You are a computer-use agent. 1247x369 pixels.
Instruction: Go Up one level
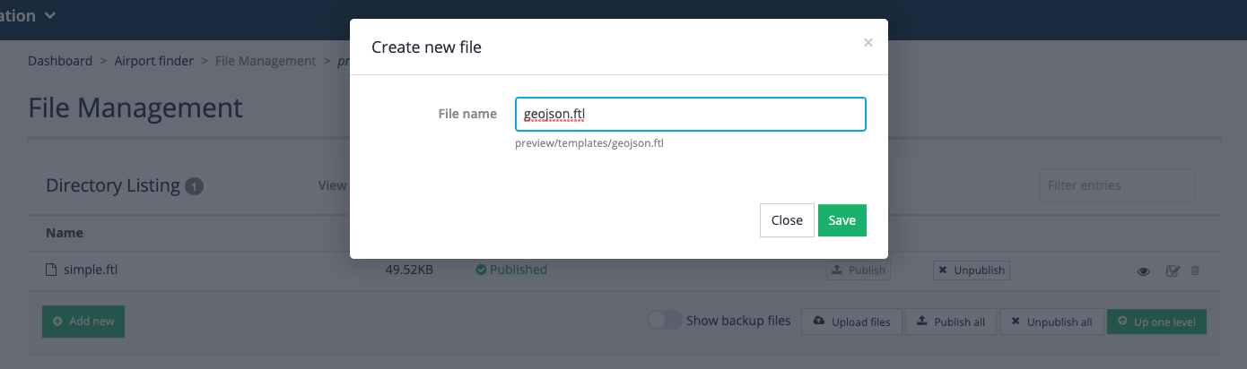[x=1156, y=322]
